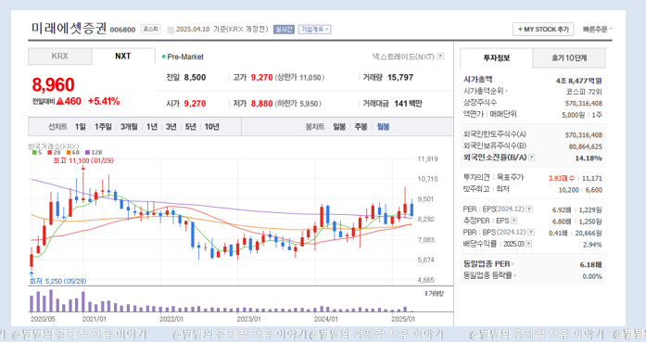Switch candle chart to 월봉
Viewport: 646px width, 342px height.
click(383, 127)
